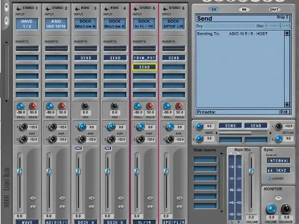Image resolution: width=299 pixels, height=224 pixels.
Task: Select the highlighted SEND insert on strip 5
Action: (144, 67)
